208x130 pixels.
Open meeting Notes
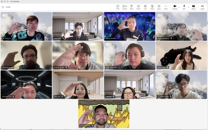pos(152,7)
